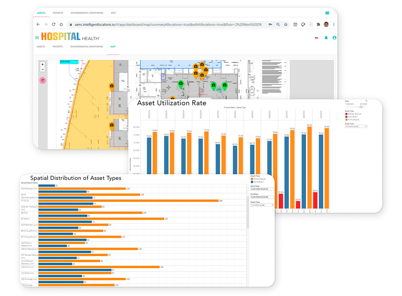Image resolution: width=402 pixels, height=296 pixels.
Task: Click the browser extensions puzzle icon
Action: point(318,24)
